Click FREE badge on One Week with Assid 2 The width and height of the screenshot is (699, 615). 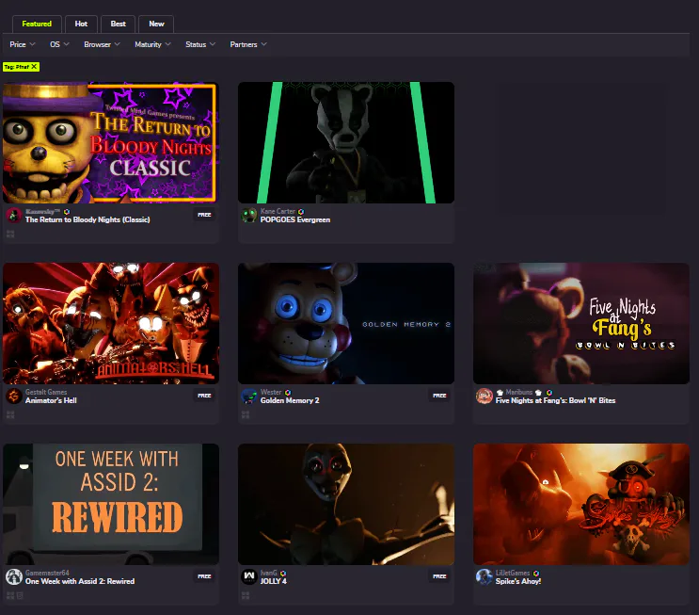click(204, 576)
